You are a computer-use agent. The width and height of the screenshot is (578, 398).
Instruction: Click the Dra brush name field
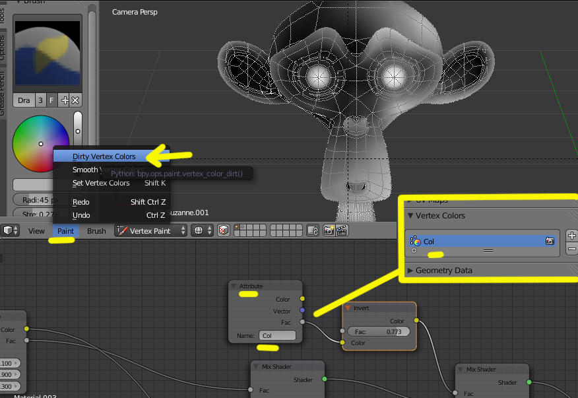pos(24,100)
